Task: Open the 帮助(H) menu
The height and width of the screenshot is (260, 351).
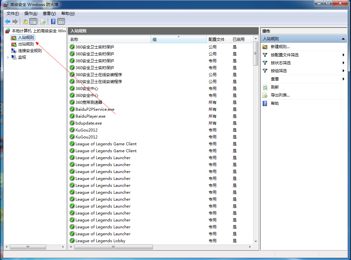Action: point(68,14)
